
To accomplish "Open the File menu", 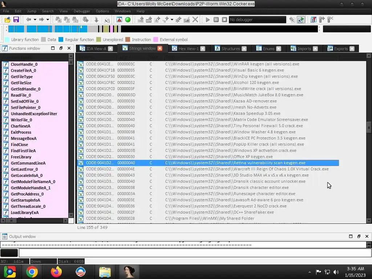I will (x=6, y=11).
